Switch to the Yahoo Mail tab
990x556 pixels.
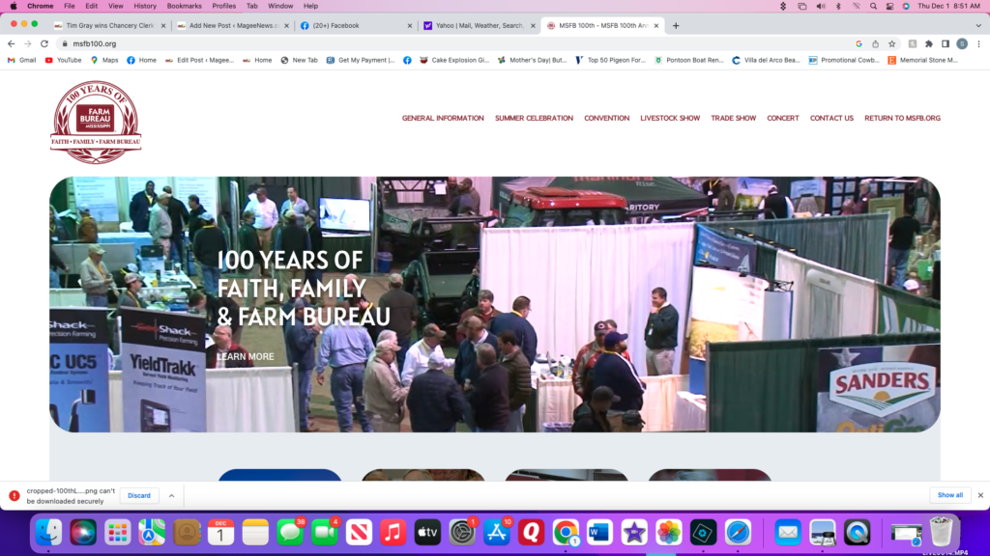(x=480, y=26)
